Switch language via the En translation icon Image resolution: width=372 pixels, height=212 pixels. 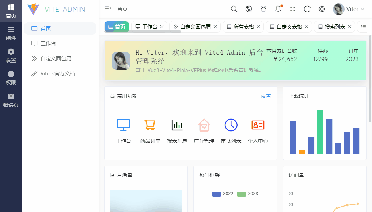(x=249, y=9)
